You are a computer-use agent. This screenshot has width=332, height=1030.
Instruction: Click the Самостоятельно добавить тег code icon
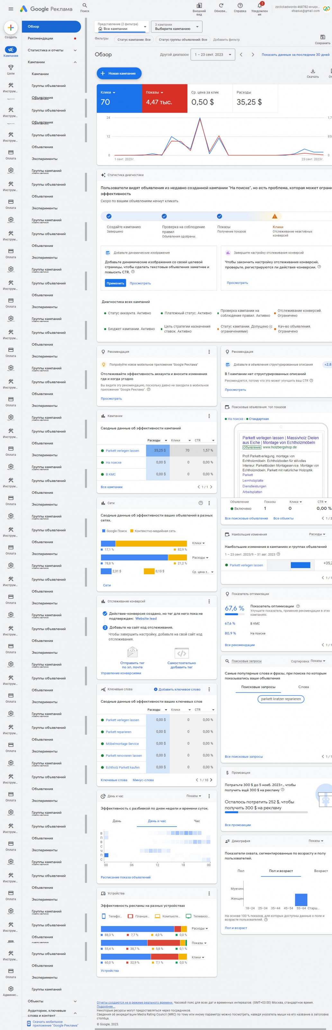[182, 653]
